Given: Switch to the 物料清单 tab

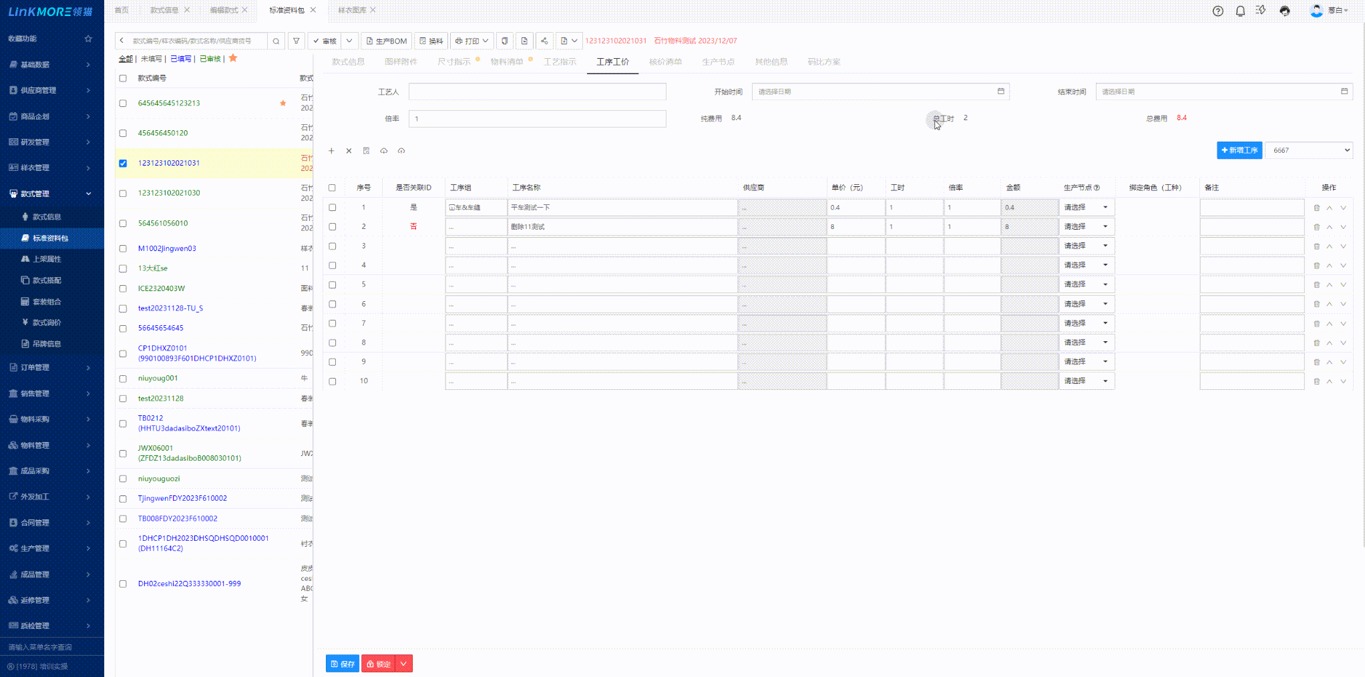Looking at the screenshot, I should click(x=507, y=61).
